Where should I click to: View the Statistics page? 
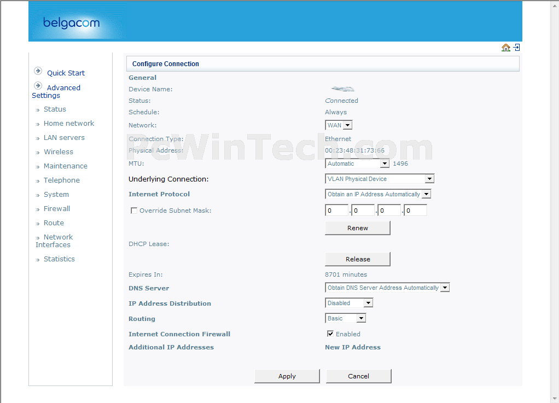coord(59,259)
